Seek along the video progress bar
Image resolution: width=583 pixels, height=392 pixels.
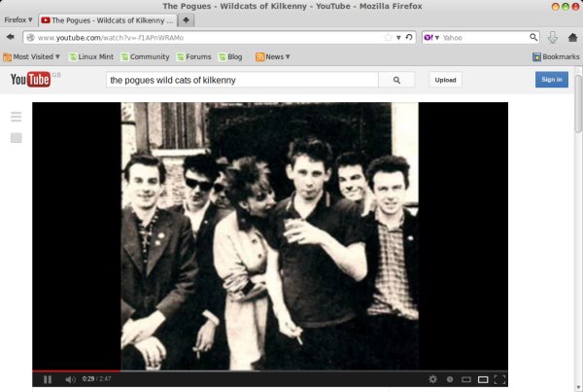pyautogui.click(x=270, y=371)
